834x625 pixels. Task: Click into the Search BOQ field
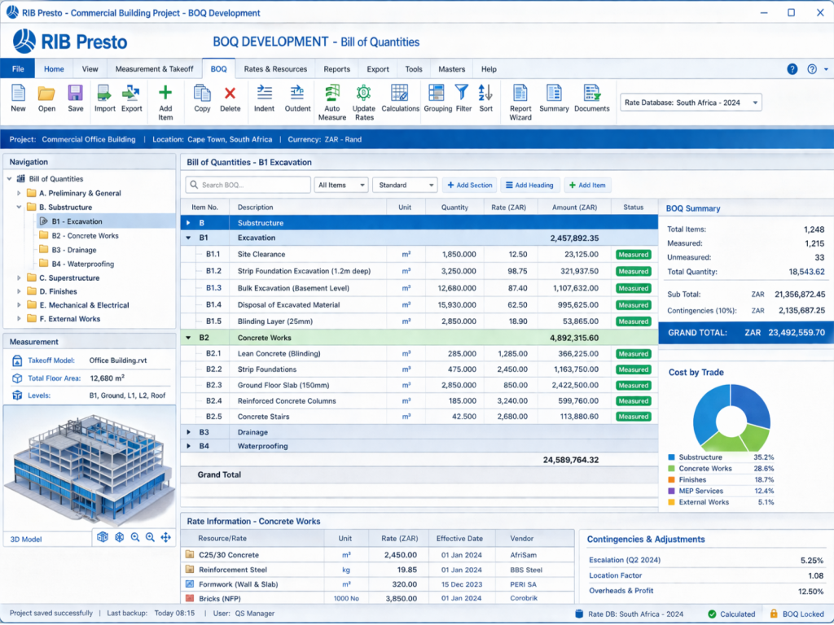pyautogui.click(x=248, y=185)
